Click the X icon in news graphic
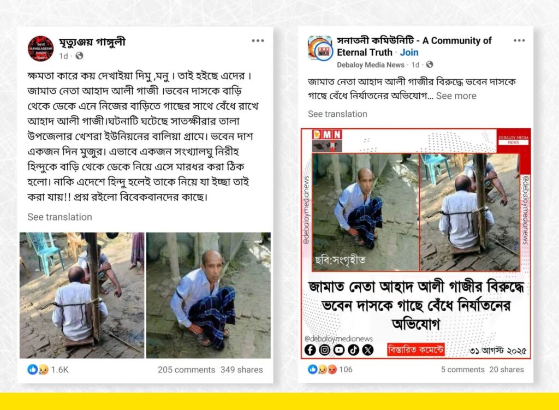The height and width of the screenshot is (410, 559). (x=367, y=350)
